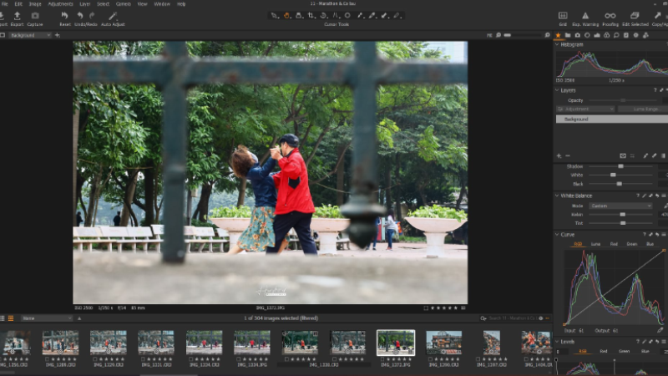The height and width of the screenshot is (376, 668).
Task: Open the Details magnifier tool tab
Action: click(616, 35)
